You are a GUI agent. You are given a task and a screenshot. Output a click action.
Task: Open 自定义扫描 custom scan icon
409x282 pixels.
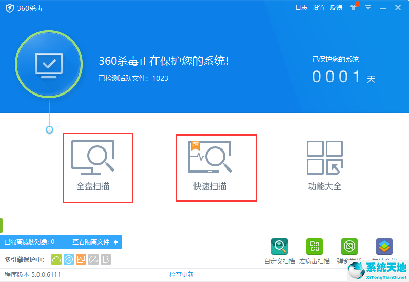(x=279, y=246)
